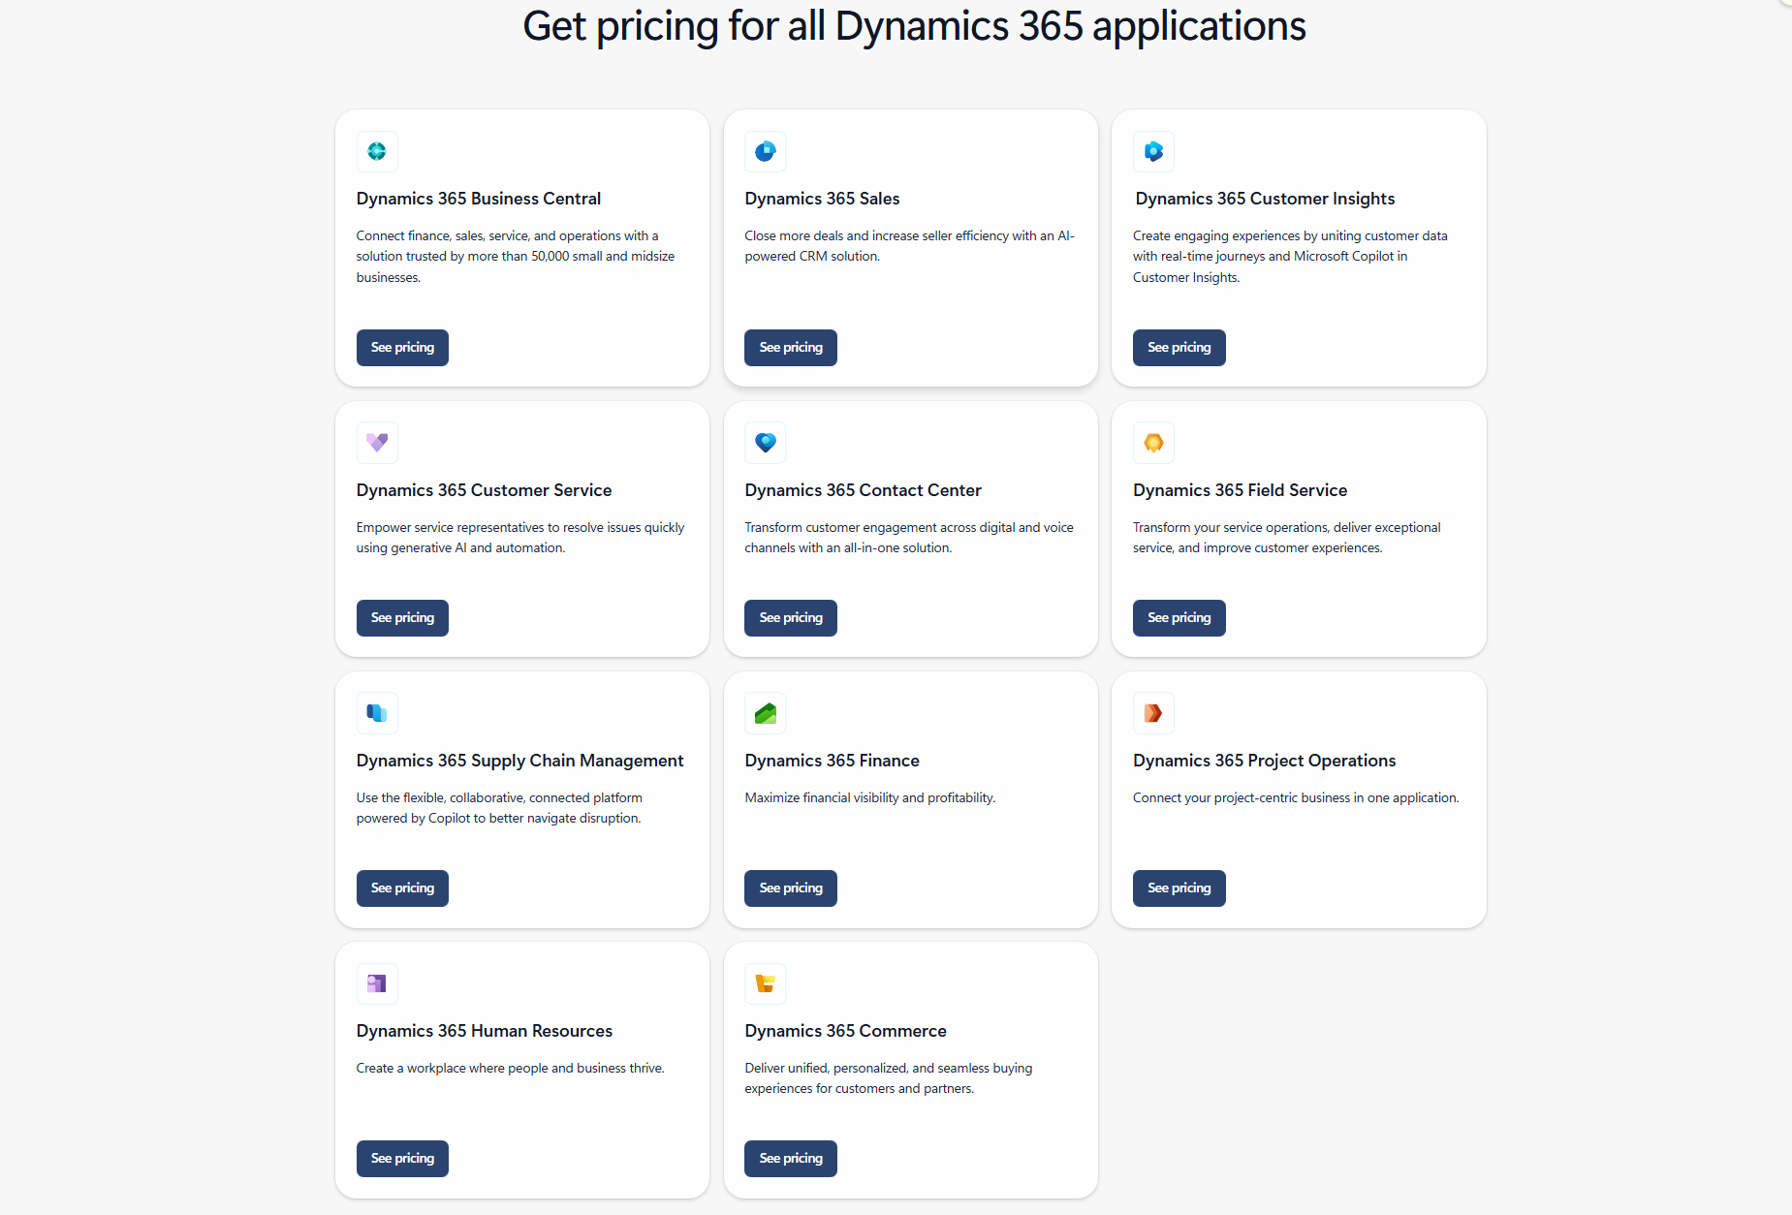This screenshot has width=1792, height=1215.
Task: See pricing for Dynamics 365 Sales
Action: pyautogui.click(x=790, y=348)
